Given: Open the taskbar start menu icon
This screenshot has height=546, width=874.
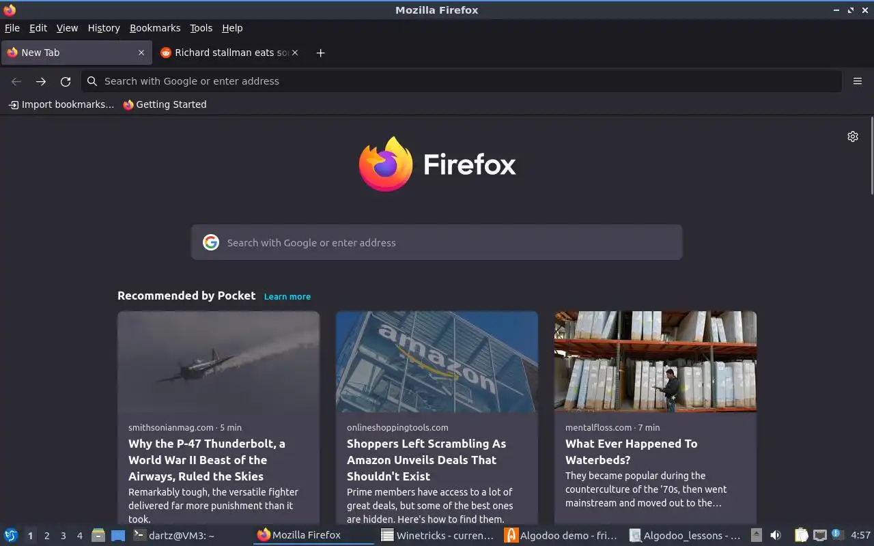Looking at the screenshot, I should (11, 536).
